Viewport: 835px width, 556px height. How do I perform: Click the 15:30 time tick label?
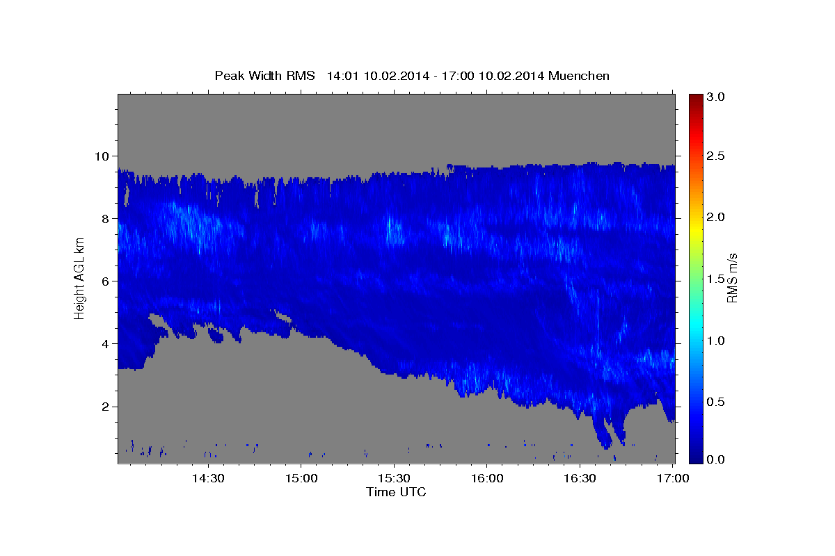(394, 478)
